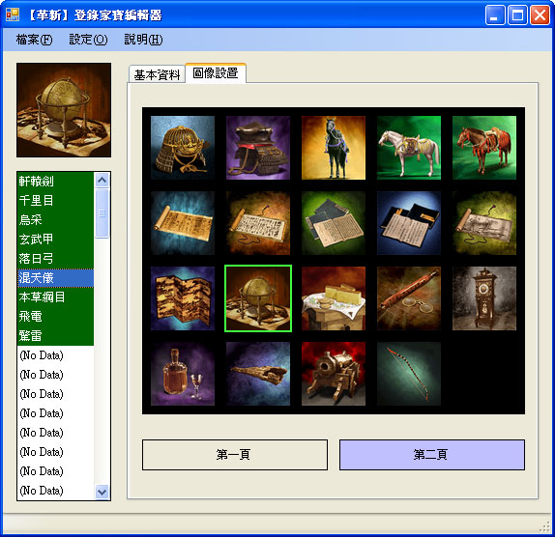This screenshot has height=537, width=555.
Task: Select the pipe and spectacles image
Action: pos(409,298)
